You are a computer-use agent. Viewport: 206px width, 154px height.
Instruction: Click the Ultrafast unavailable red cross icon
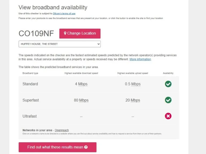pyautogui.click(x=168, y=116)
